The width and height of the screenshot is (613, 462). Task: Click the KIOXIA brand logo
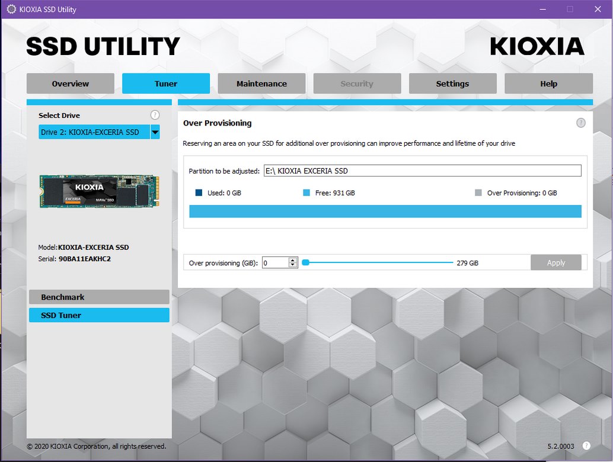537,47
